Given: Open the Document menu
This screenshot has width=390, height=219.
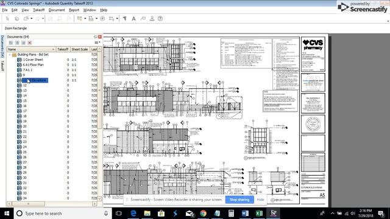Looking at the screenshot, I should click(57, 10).
